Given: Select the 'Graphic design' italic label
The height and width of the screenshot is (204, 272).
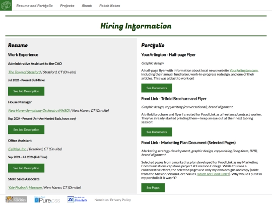Looking at the screenshot, I should click(153, 63).
